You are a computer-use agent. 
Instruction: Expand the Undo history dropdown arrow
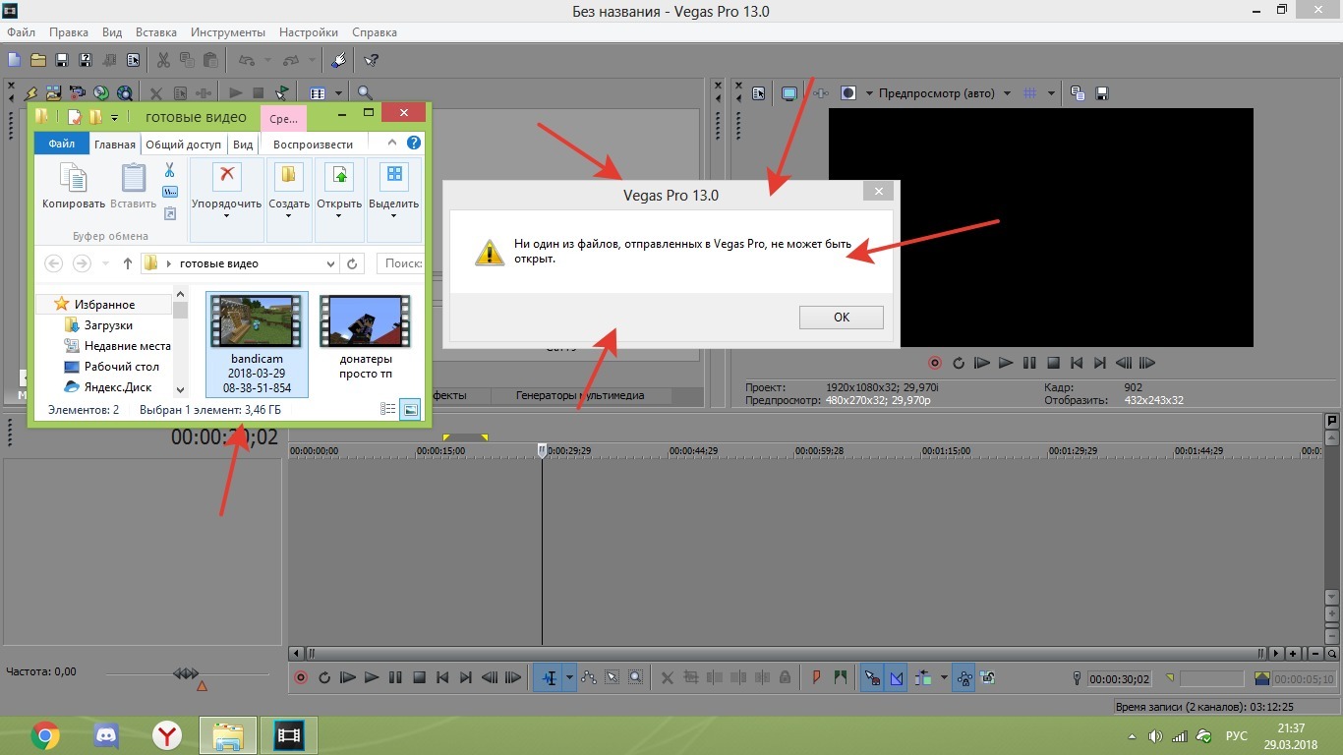[267, 60]
